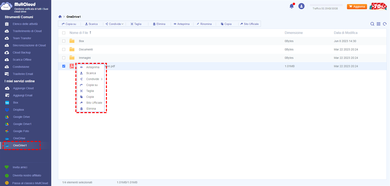Screen dimensions: 390x186
Task: Choose Scarica in context menu
Action: [91, 73]
